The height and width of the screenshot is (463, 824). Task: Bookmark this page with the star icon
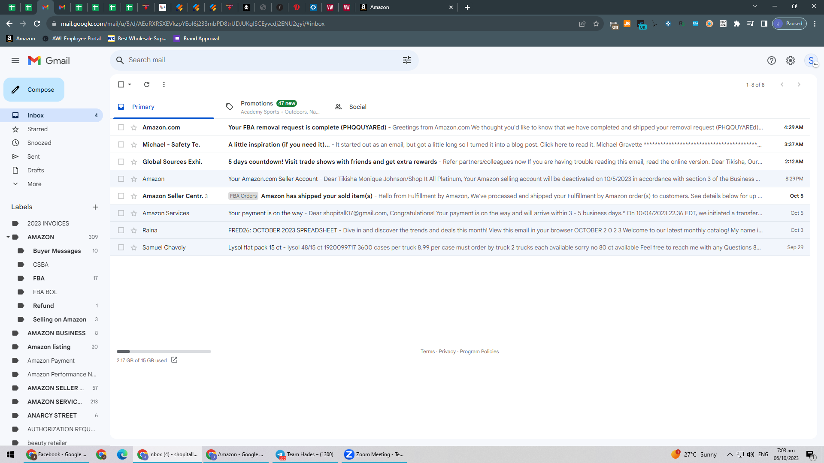click(x=596, y=24)
